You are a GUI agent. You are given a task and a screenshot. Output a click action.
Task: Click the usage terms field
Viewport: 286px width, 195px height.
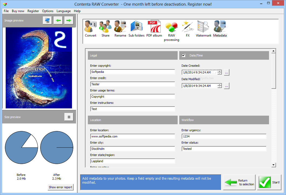(133, 97)
